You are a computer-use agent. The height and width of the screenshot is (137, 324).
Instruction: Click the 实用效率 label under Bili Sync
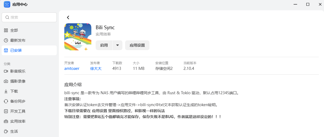tap(103, 34)
